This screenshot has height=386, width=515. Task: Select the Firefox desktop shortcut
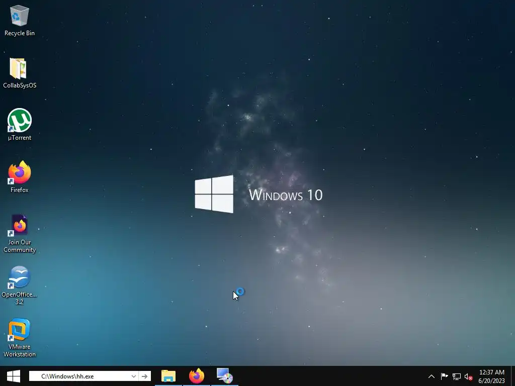tap(20, 177)
